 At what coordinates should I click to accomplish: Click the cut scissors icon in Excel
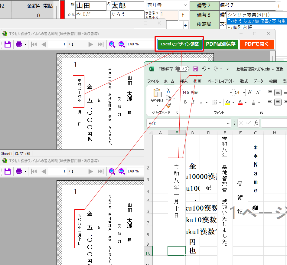point(168,90)
